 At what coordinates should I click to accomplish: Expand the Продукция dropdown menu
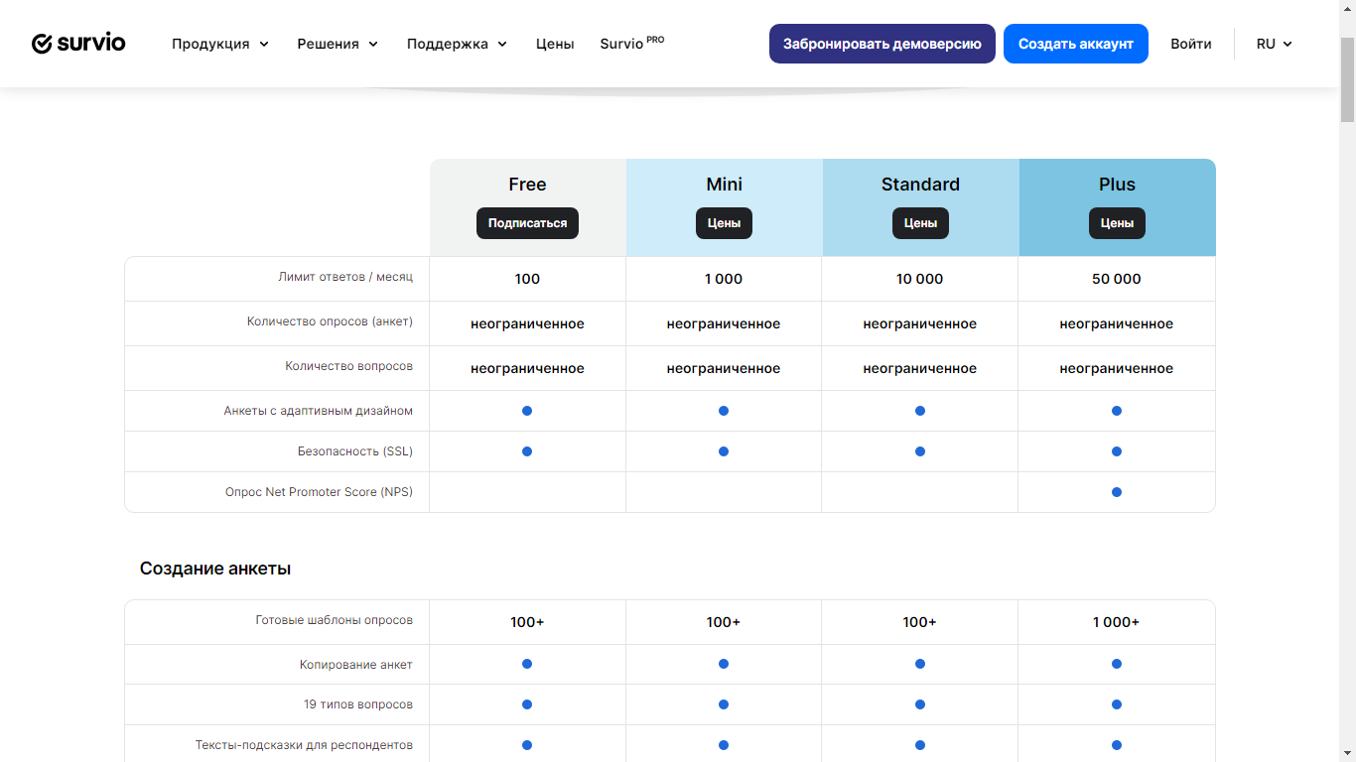point(219,44)
